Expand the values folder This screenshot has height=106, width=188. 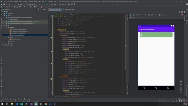point(6,43)
